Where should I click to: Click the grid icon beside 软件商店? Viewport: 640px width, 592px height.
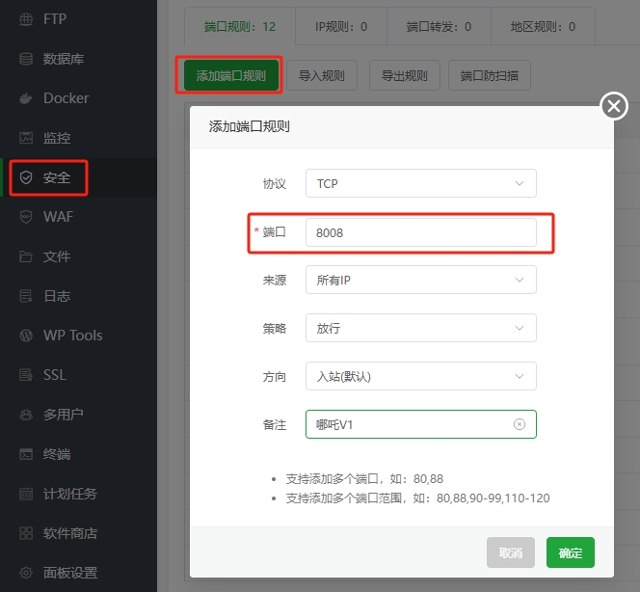tap(26, 533)
